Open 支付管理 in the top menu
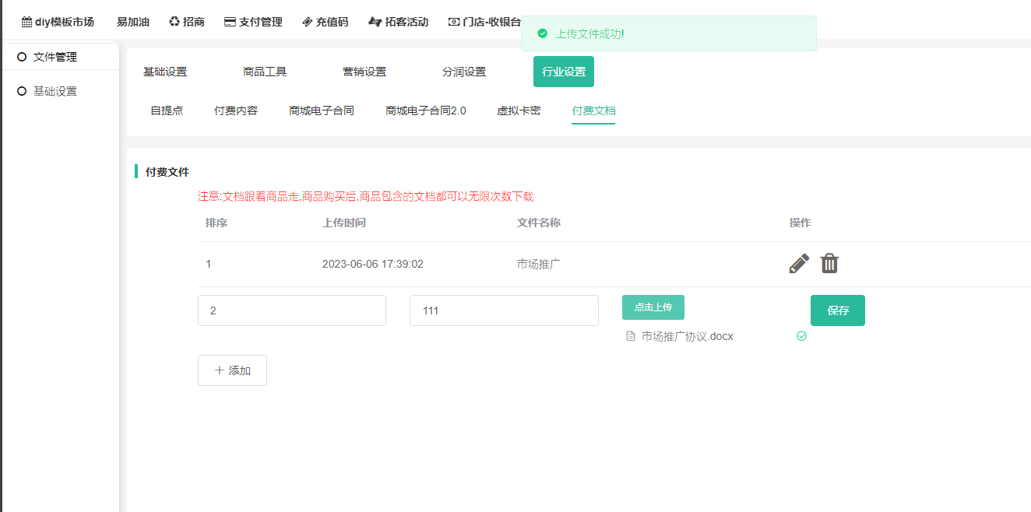Image resolution: width=1031 pixels, height=512 pixels. pyautogui.click(x=253, y=22)
